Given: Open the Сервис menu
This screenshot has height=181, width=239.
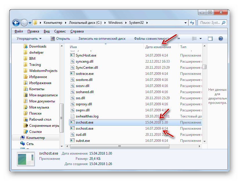Looking at the screenshot, I should pos(59,31).
